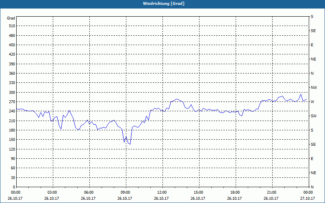Pick the 120 degree axis label
Viewport: 325px width, 203px height.
click(x=12, y=149)
